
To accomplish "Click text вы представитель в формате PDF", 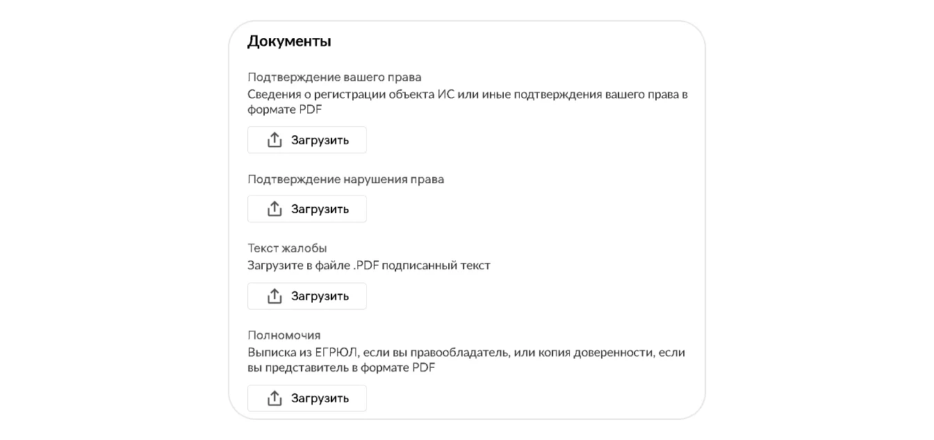I will coord(341,368).
